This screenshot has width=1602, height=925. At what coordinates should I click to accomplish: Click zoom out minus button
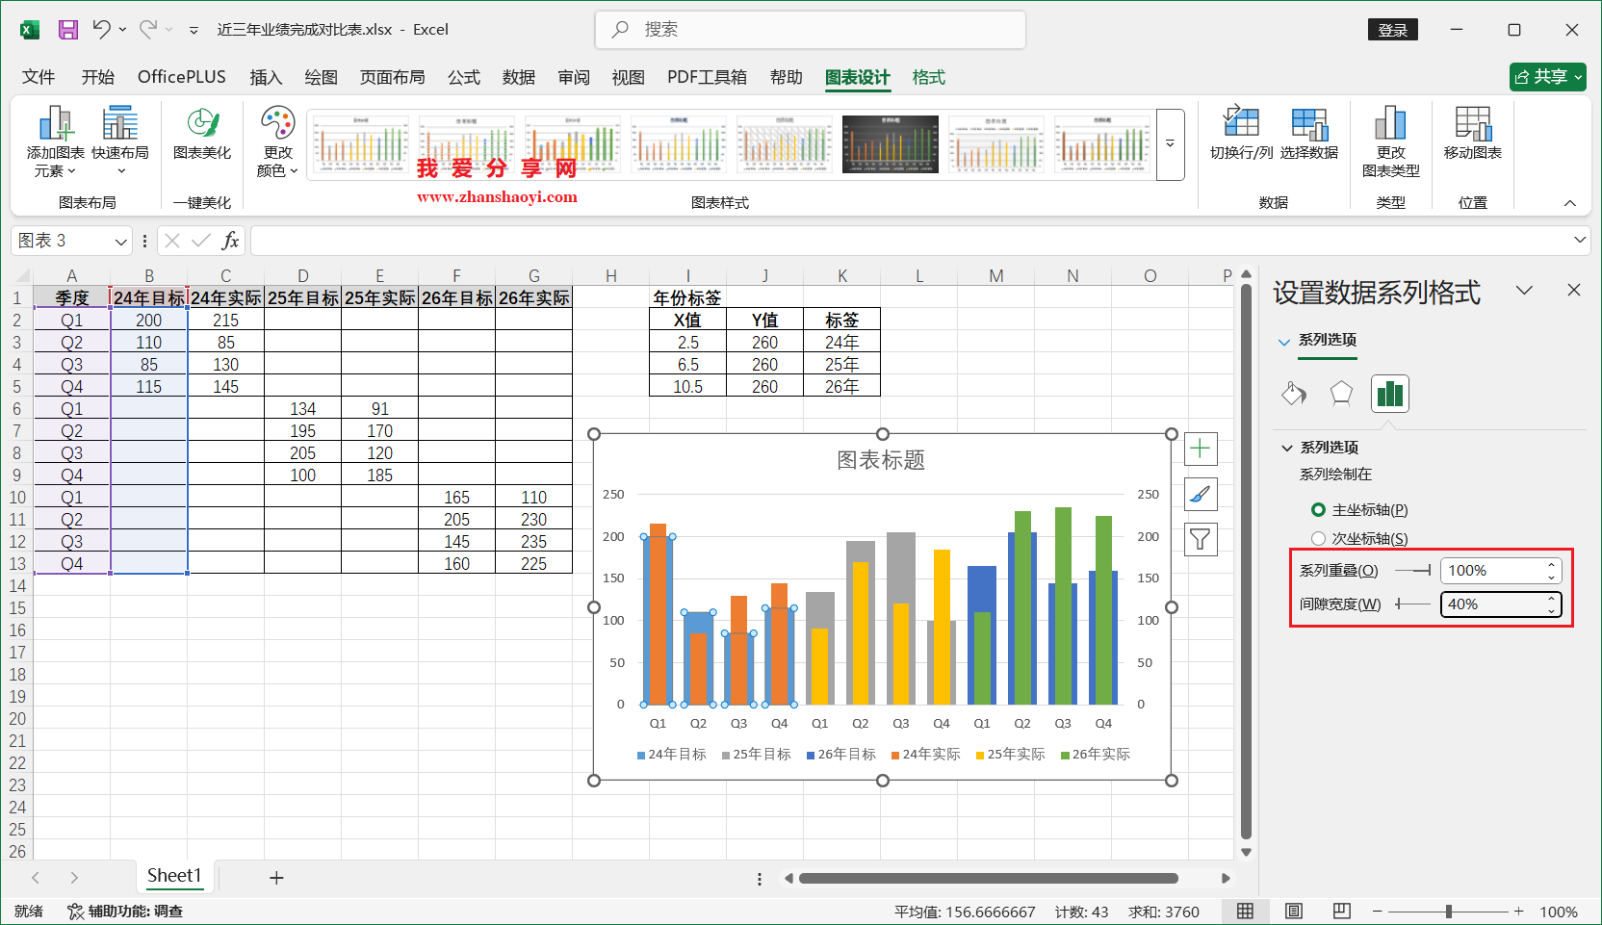click(1378, 912)
